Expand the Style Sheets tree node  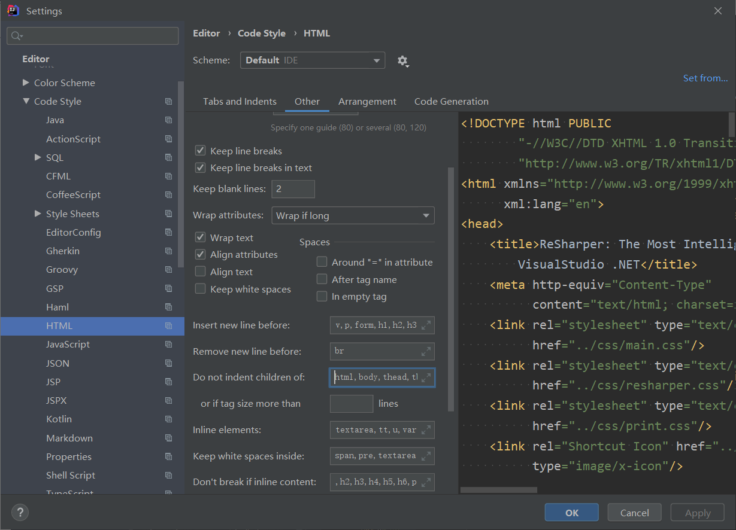38,214
